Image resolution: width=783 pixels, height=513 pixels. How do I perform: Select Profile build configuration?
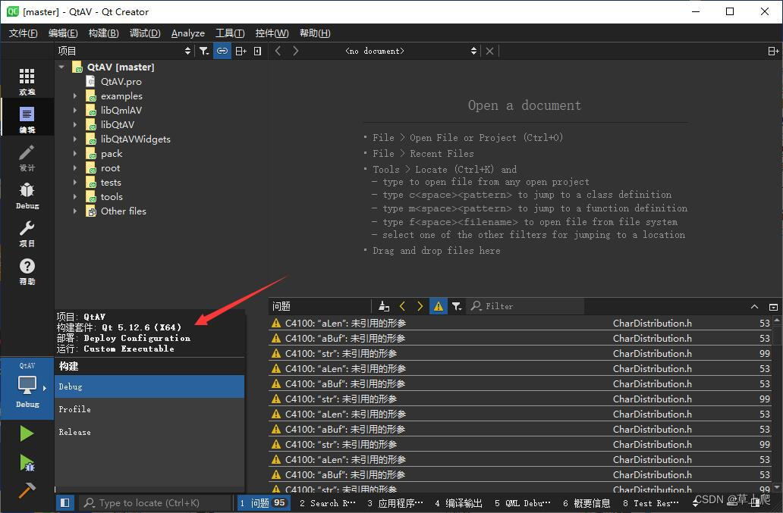(149, 409)
